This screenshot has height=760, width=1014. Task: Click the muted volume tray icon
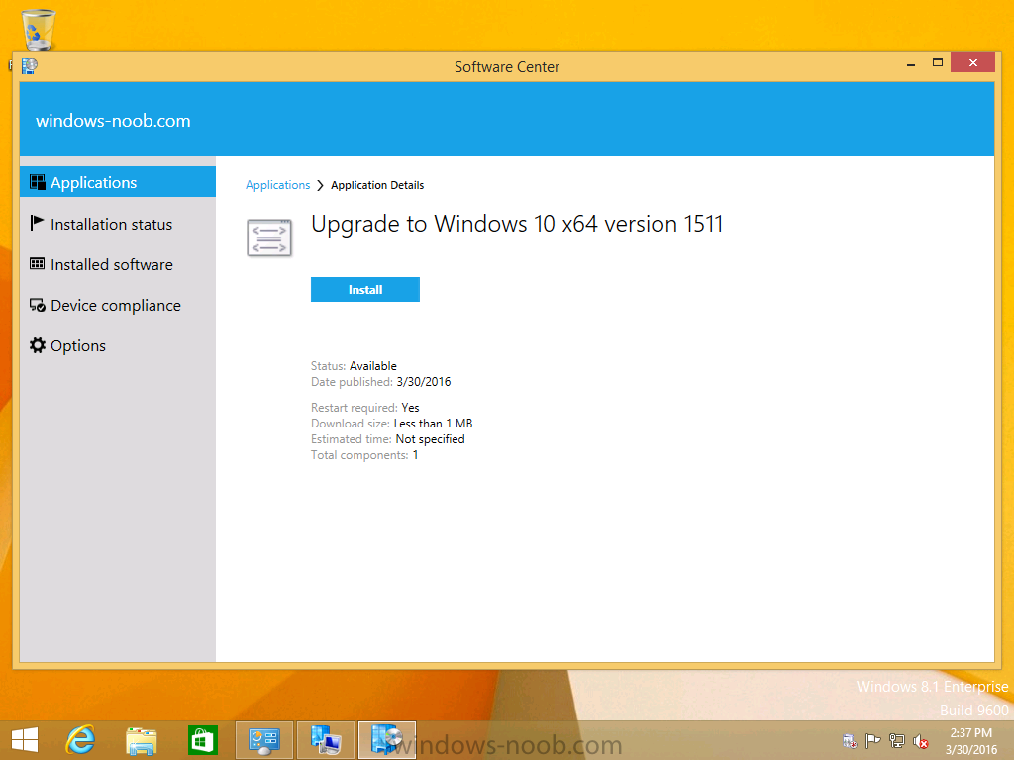click(921, 741)
